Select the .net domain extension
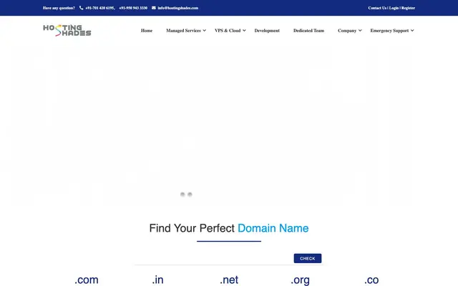Image resolution: width=458 pixels, height=286 pixels. click(x=229, y=280)
